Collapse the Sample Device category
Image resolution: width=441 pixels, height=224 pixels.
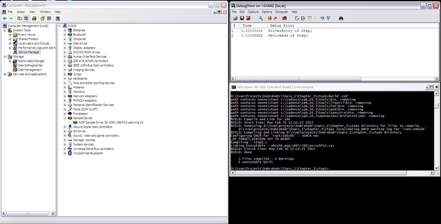pos(64,118)
